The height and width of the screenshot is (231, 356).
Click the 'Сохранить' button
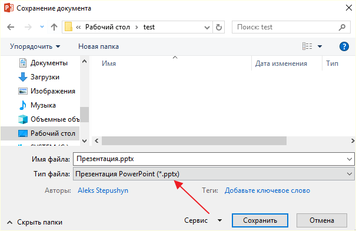point(260,220)
